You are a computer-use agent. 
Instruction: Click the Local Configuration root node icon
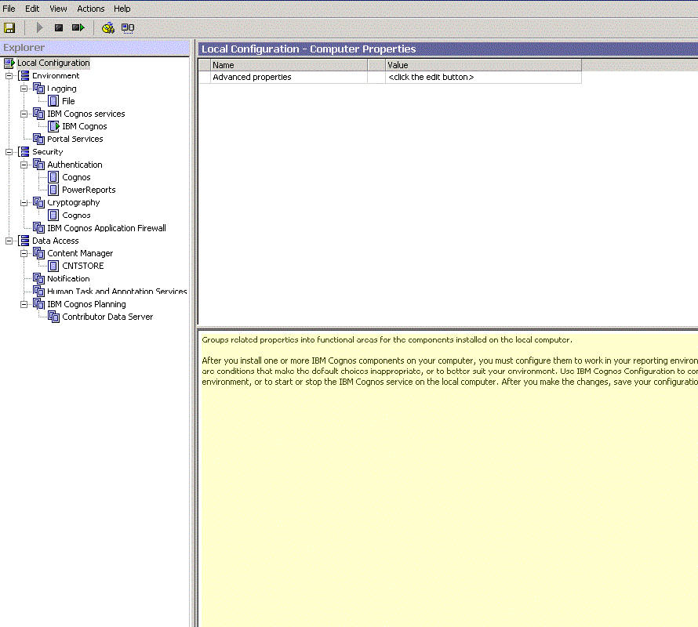coord(9,63)
